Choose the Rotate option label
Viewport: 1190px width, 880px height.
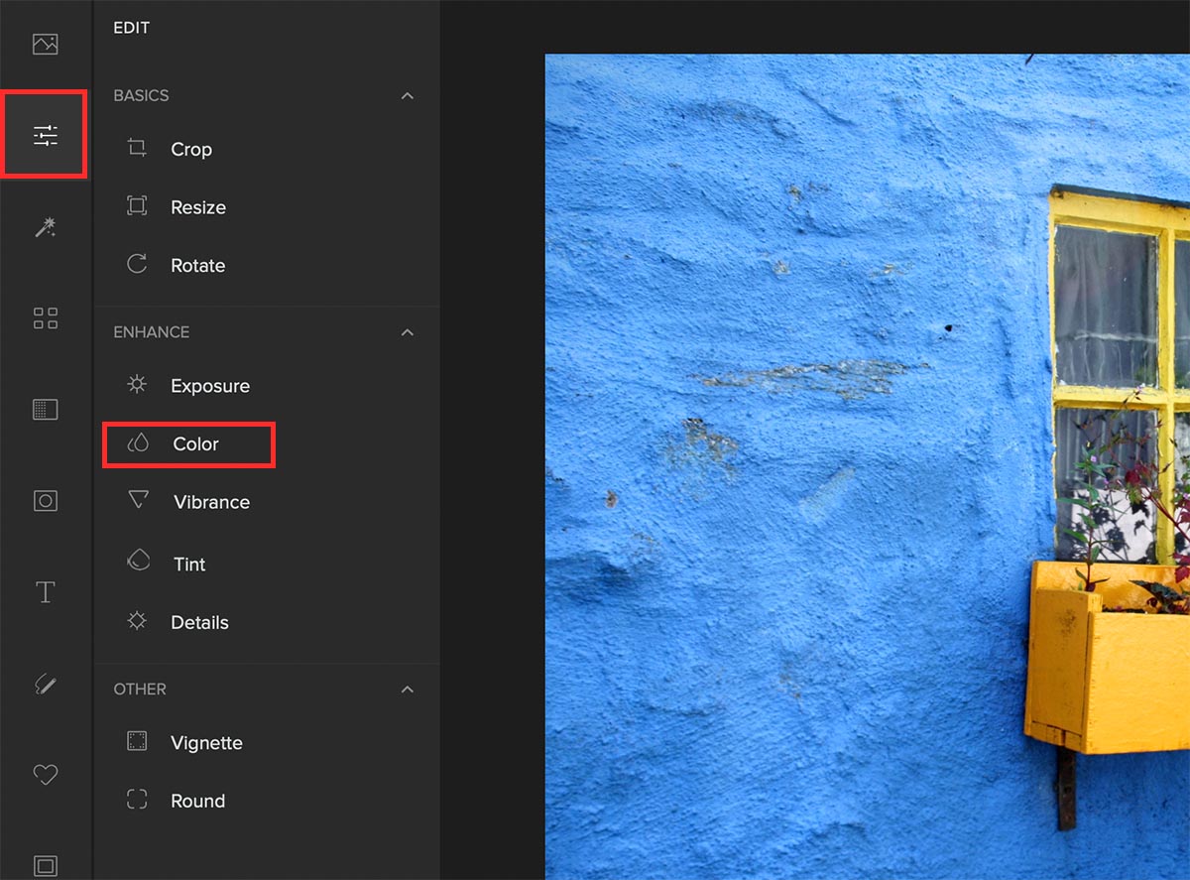coord(198,266)
